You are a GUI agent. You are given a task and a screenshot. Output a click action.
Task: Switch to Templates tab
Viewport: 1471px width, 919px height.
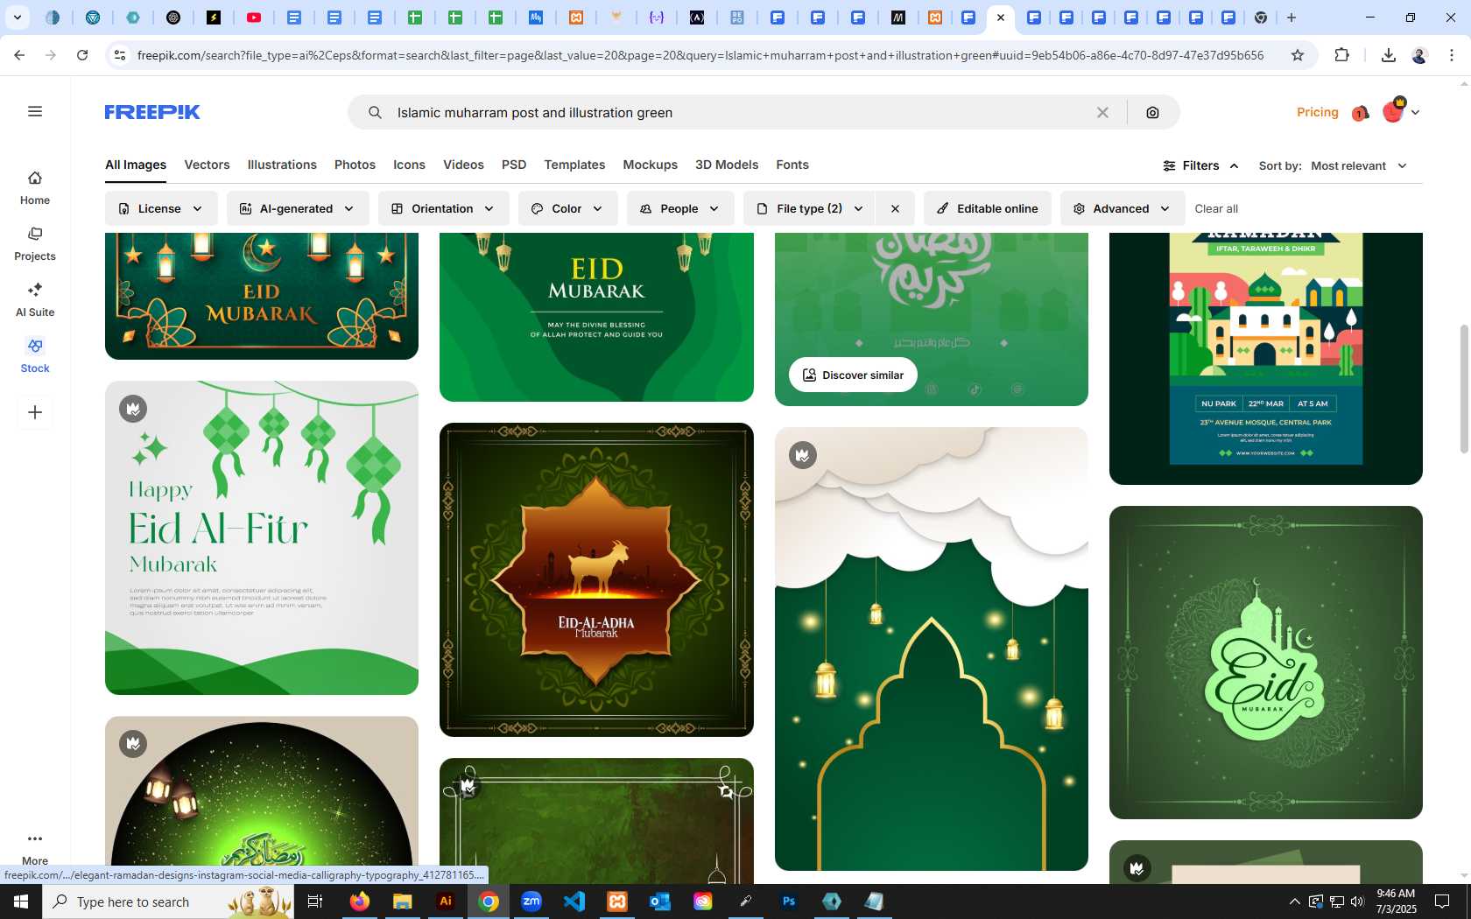tap(574, 165)
